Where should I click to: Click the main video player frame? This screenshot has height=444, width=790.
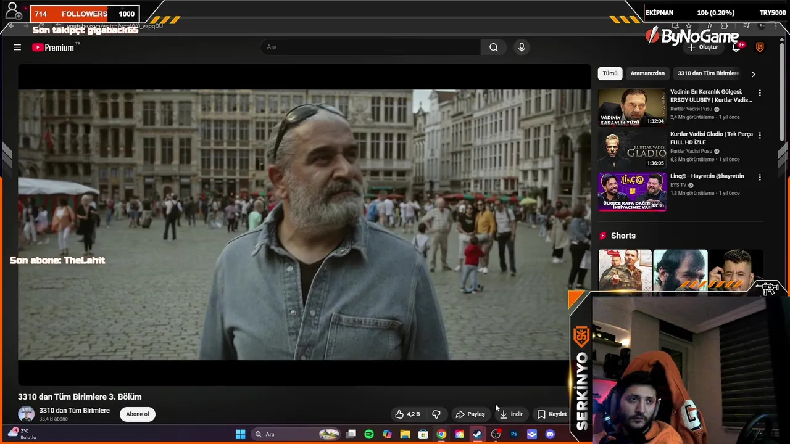(x=304, y=225)
